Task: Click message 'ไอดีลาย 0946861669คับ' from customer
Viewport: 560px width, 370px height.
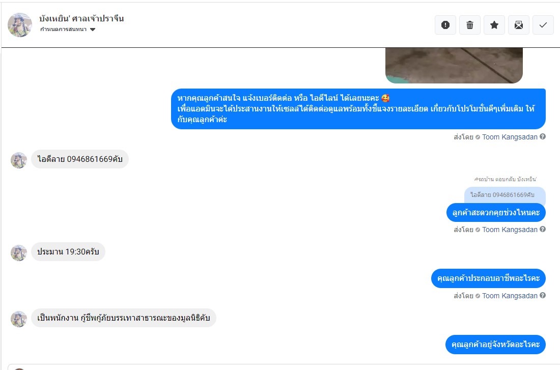Action: click(79, 159)
